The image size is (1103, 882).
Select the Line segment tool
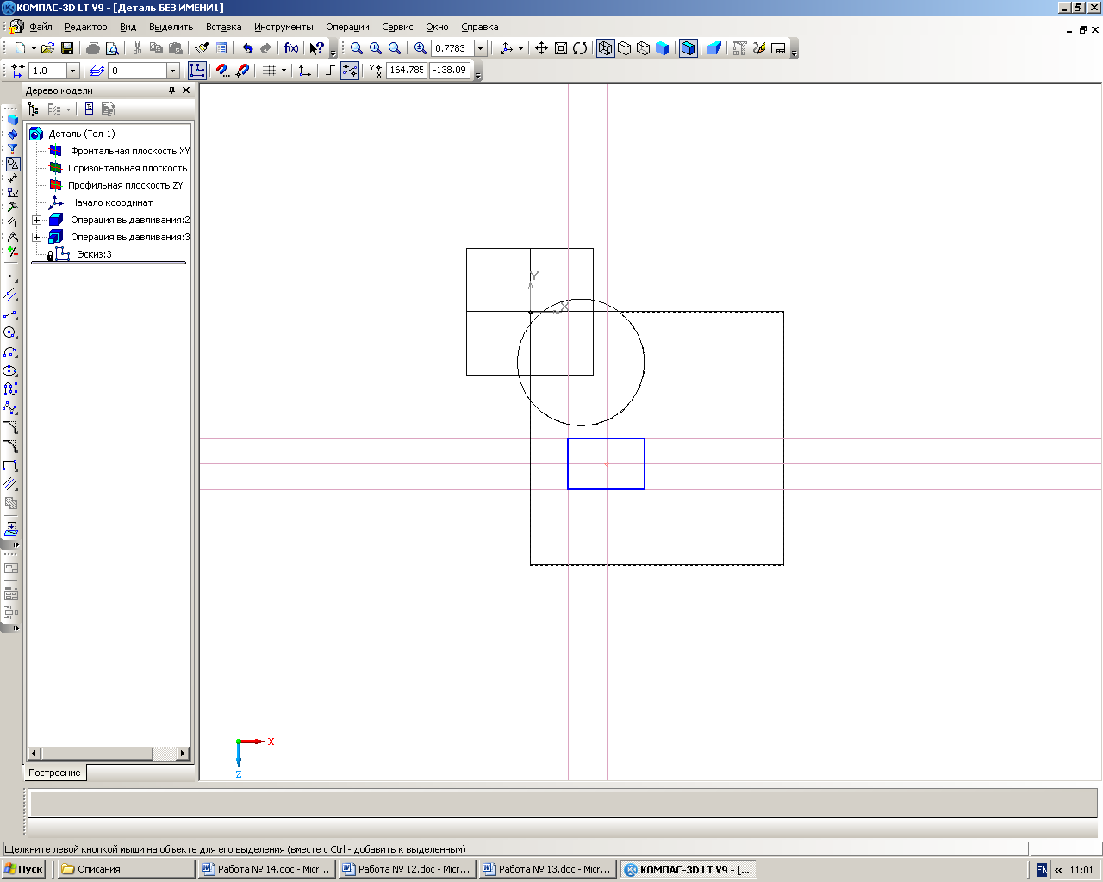(x=10, y=314)
